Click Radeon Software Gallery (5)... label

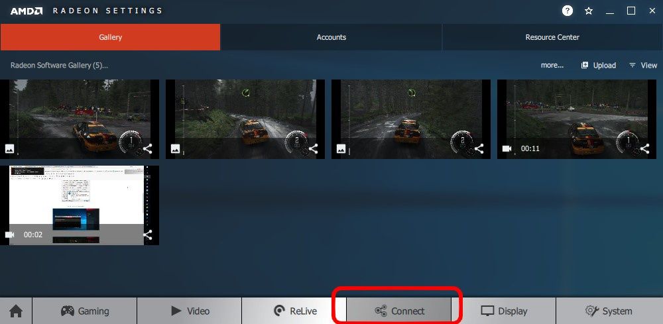click(x=59, y=65)
